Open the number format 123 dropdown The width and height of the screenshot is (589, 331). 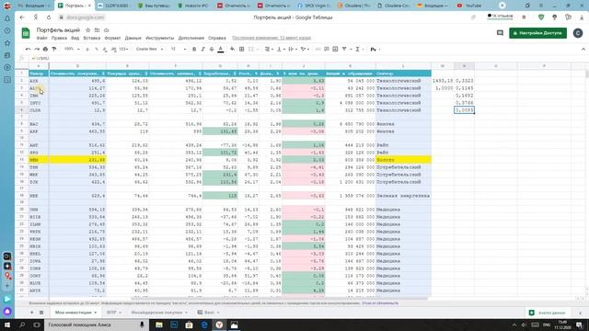[124, 49]
